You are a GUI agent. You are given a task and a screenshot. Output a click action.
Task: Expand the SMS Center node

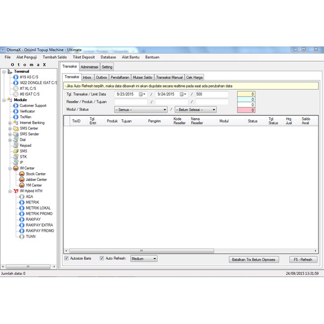pyautogui.click(x=10, y=129)
